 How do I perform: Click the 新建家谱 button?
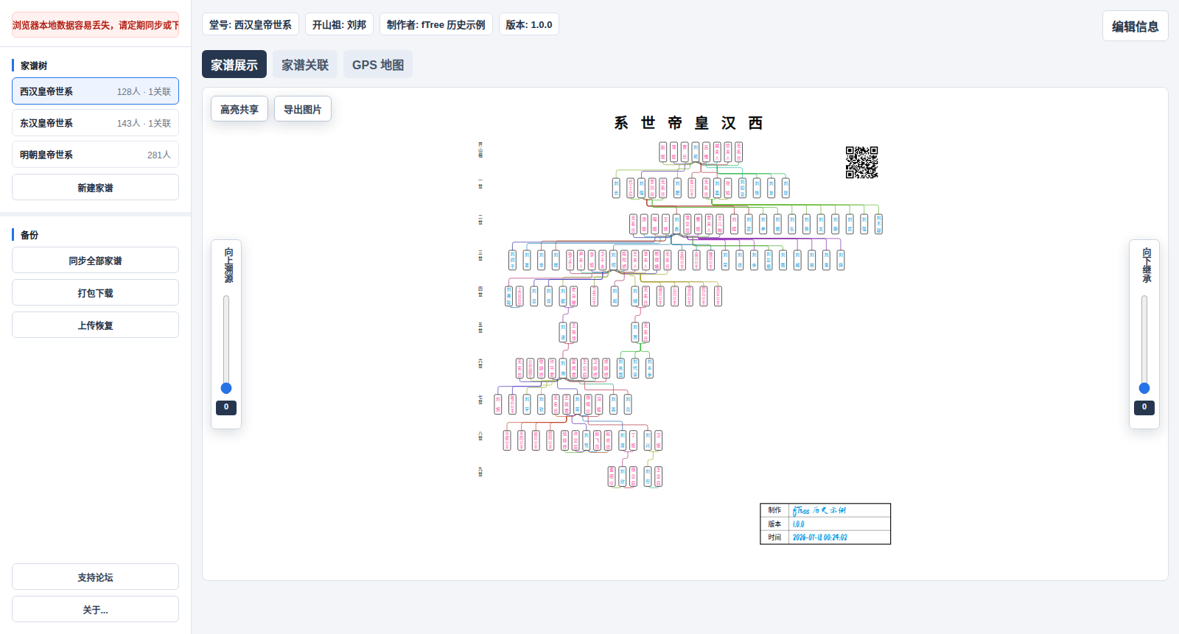coord(95,187)
